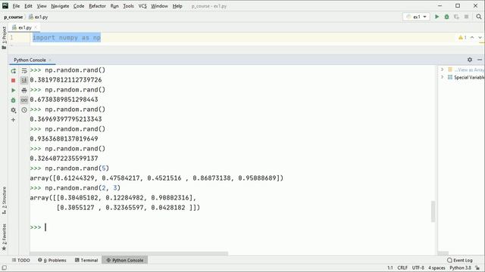Screen dimensions: 485x272
Task: Close the Python Console tab
Action: 50,60
